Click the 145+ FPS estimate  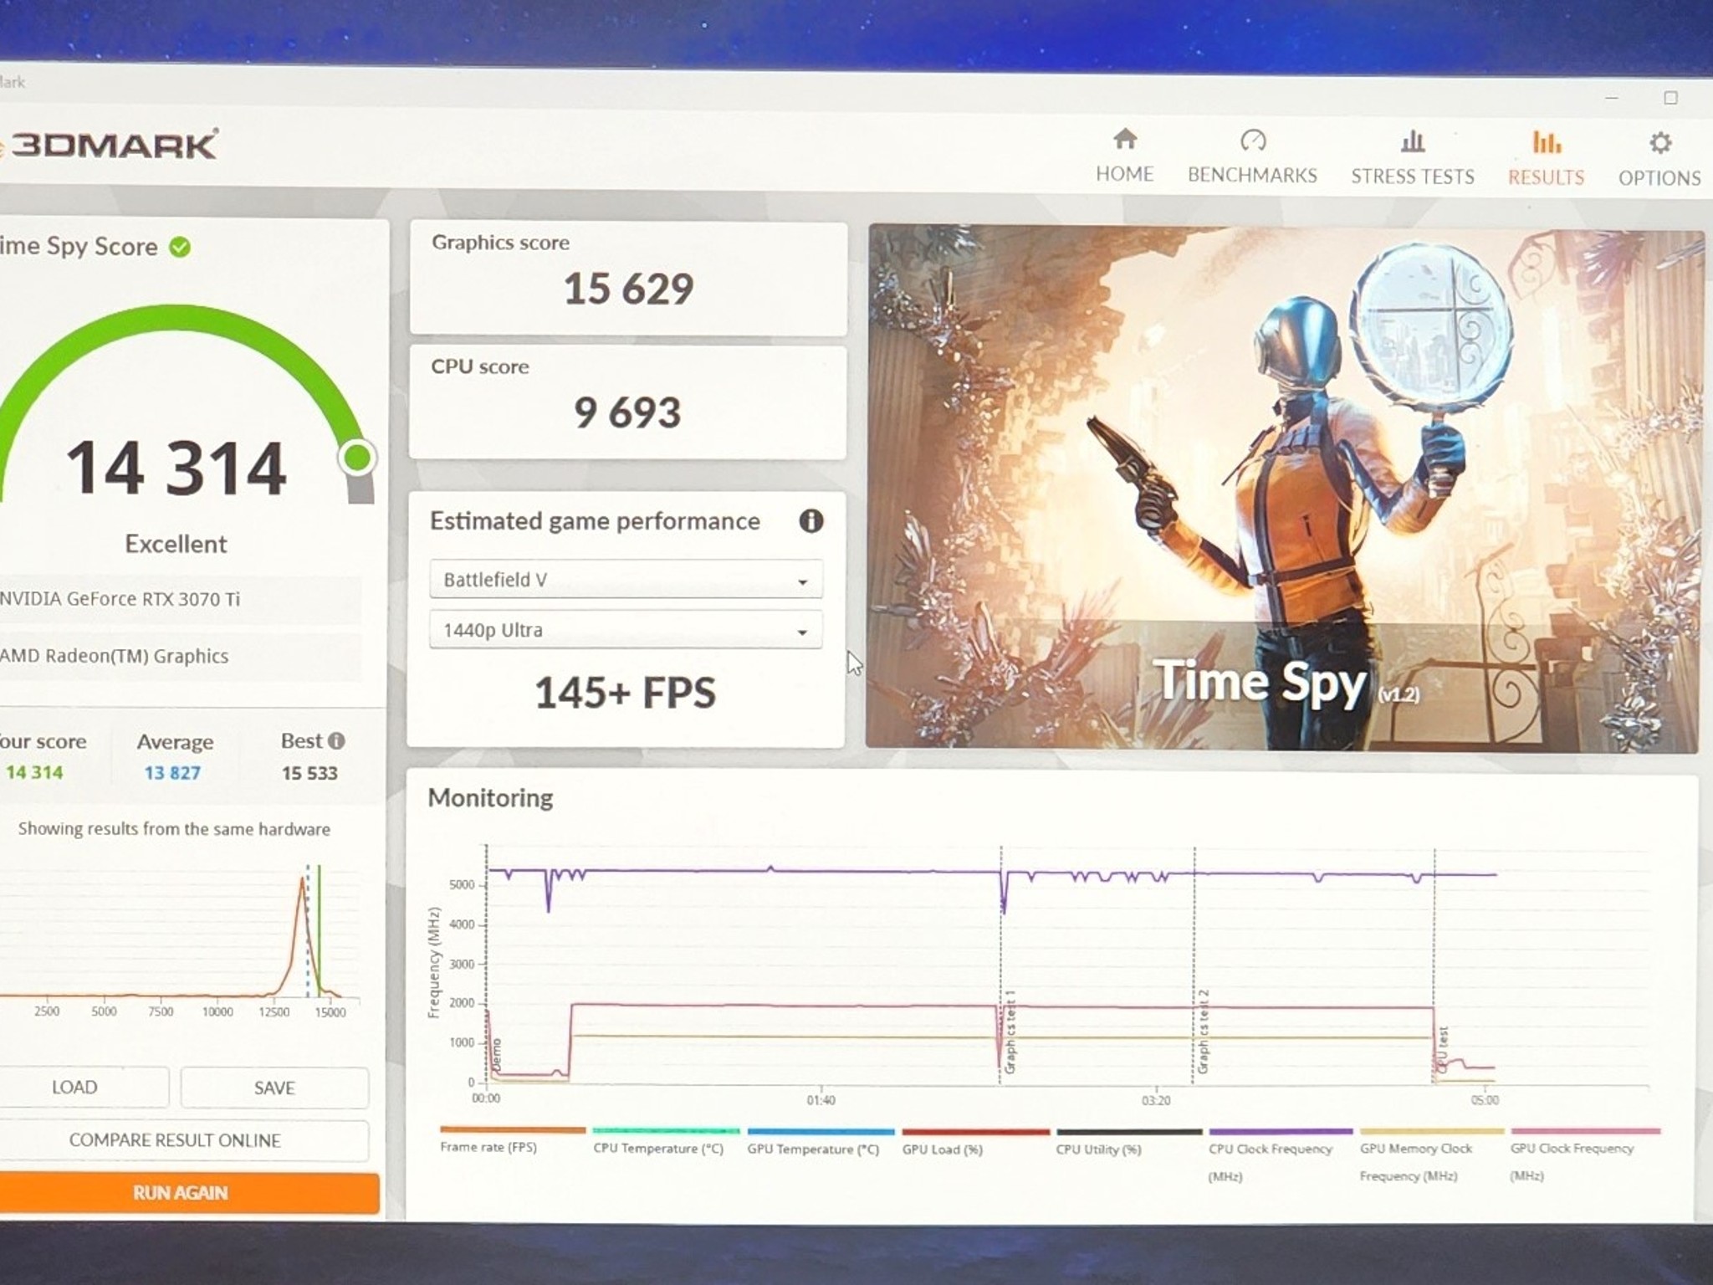tap(626, 693)
